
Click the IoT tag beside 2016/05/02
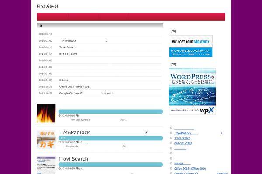click(82, 142)
